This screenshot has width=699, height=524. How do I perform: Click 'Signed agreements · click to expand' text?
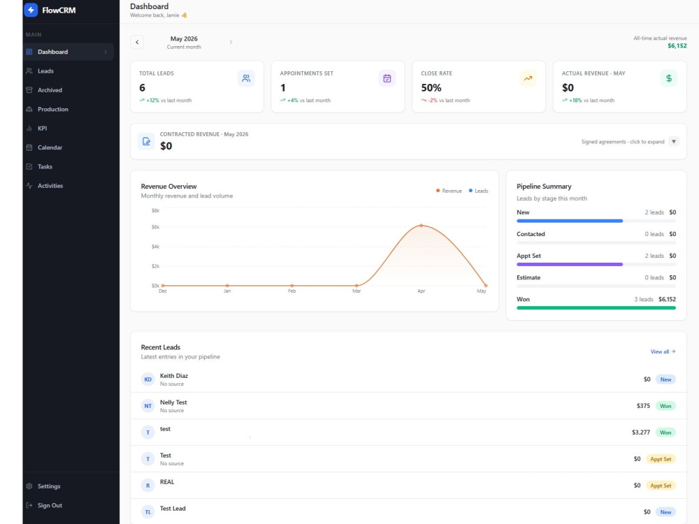622,142
